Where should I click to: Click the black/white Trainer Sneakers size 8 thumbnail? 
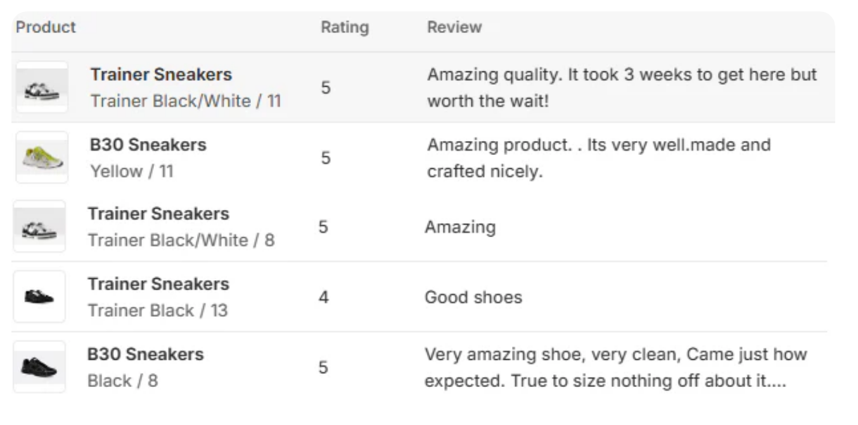click(39, 227)
